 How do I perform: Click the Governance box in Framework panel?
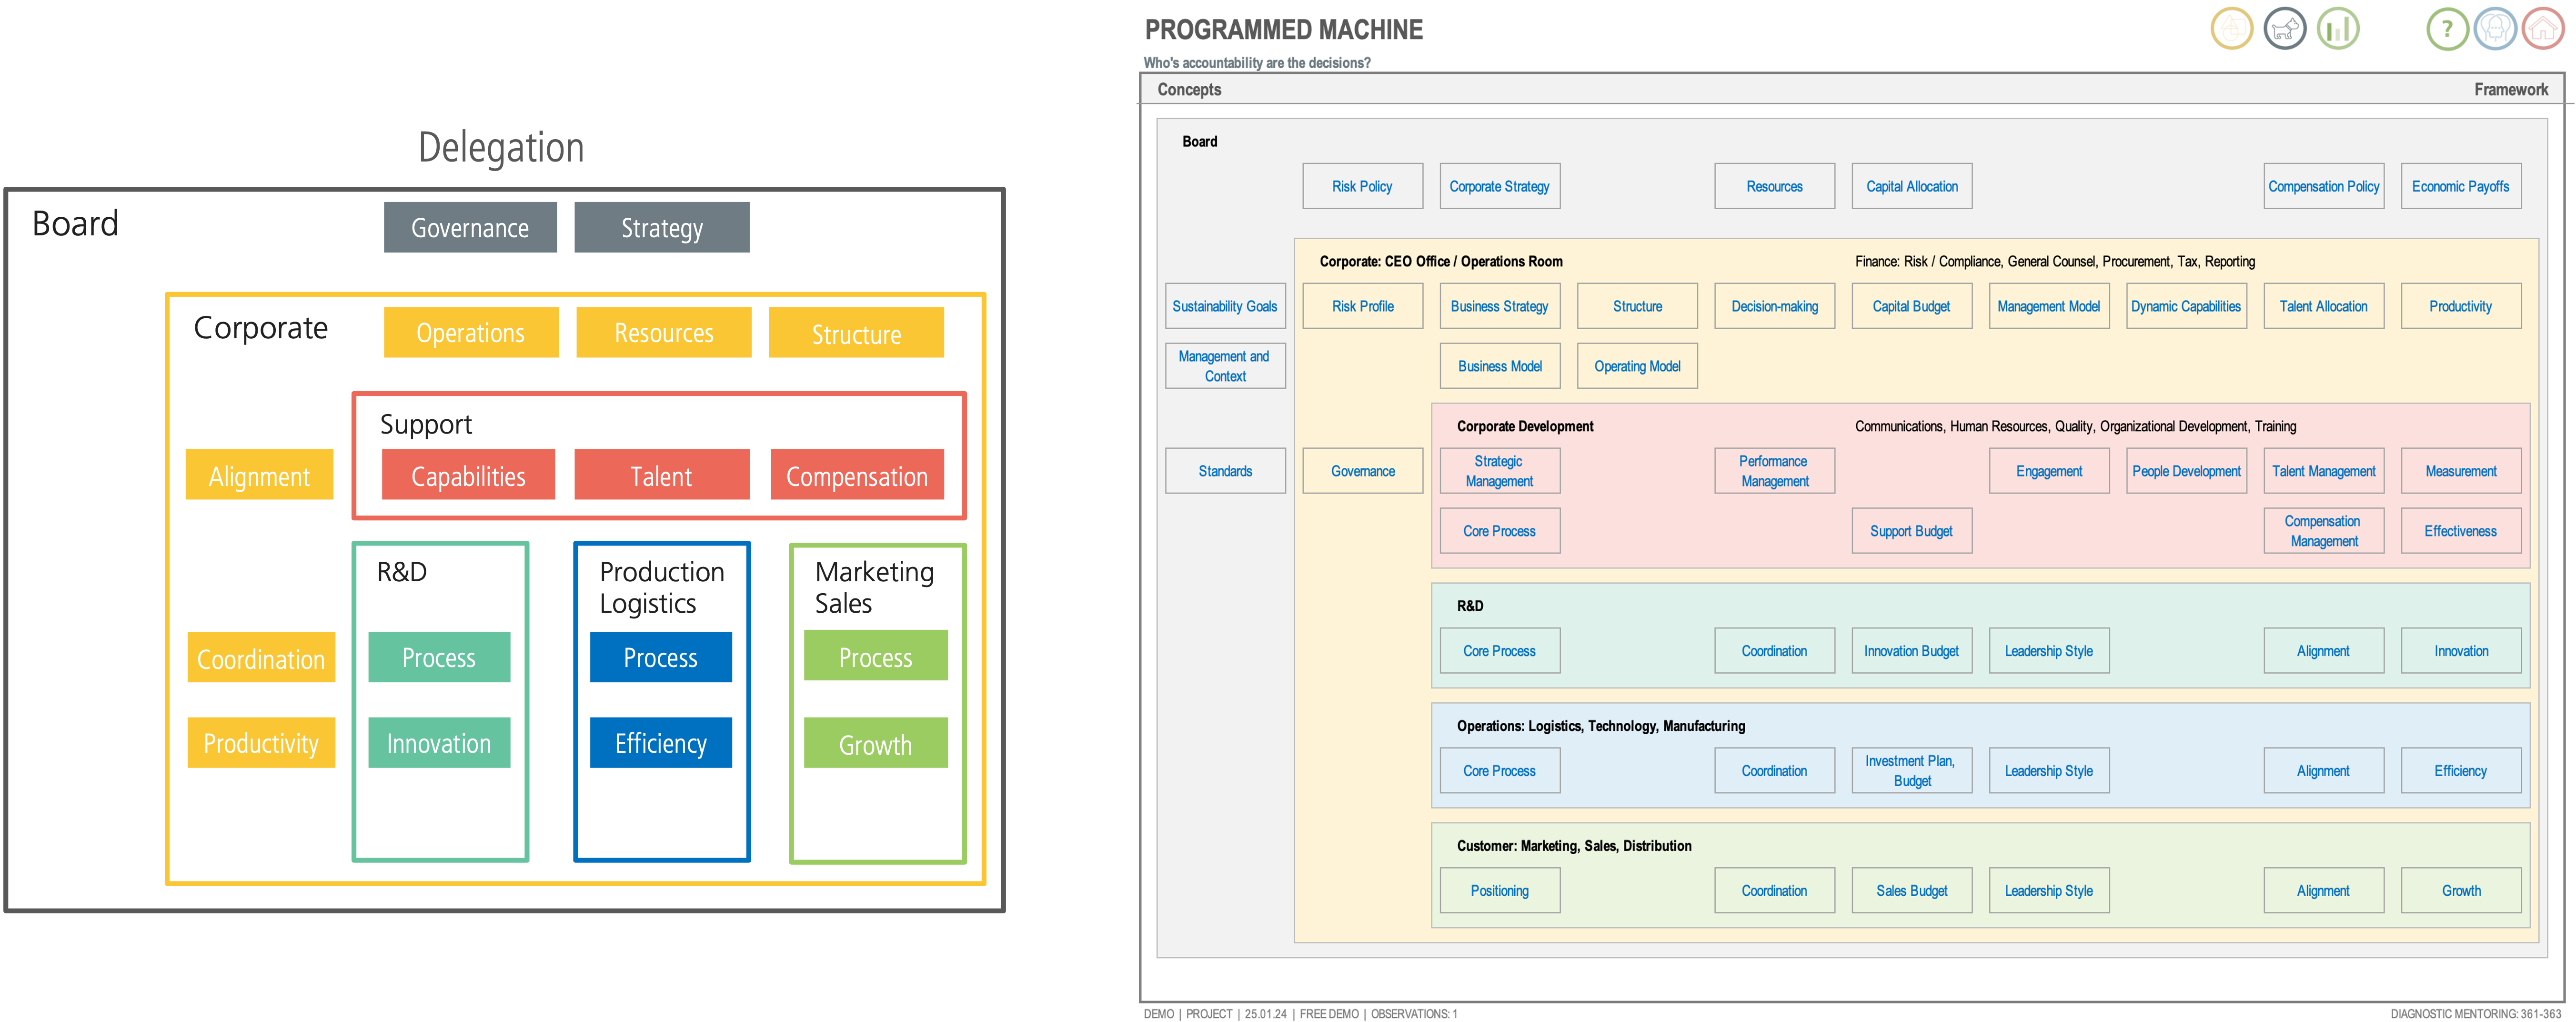tap(1362, 471)
